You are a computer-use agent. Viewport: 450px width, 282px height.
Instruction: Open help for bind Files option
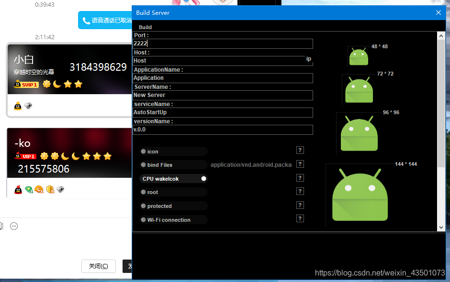(300, 164)
